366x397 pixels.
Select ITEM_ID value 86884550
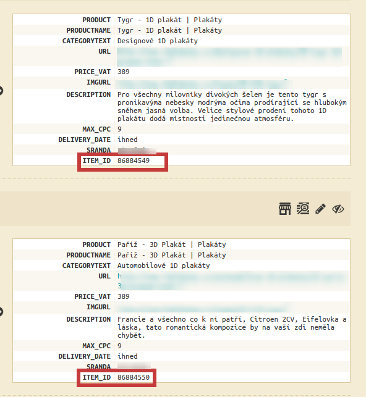[134, 377]
